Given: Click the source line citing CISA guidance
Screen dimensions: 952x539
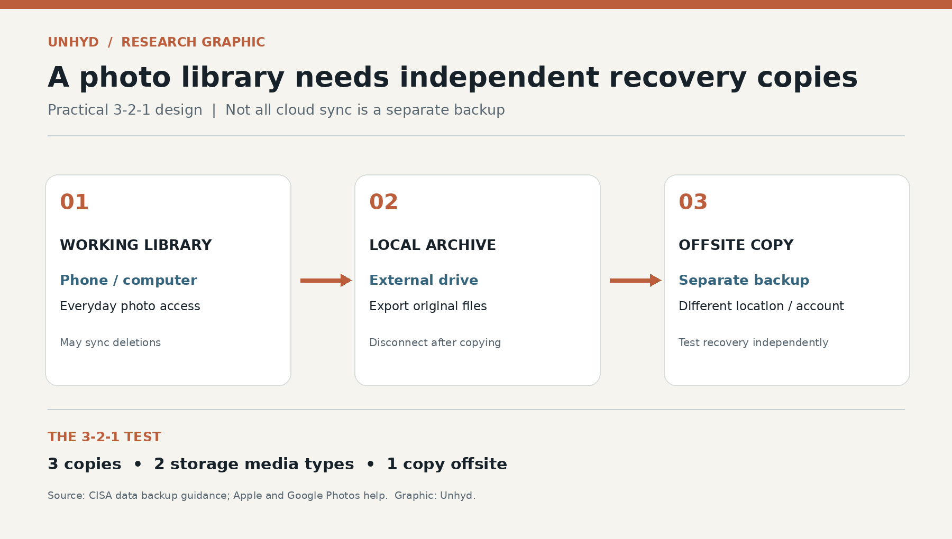Looking at the screenshot, I should coord(262,496).
